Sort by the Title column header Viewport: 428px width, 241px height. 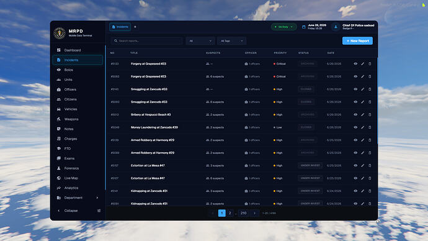pyautogui.click(x=134, y=53)
